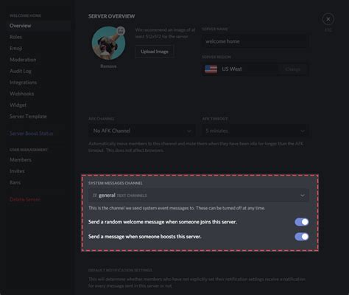Click the US West region label
The image size is (349, 295).
tap(232, 69)
